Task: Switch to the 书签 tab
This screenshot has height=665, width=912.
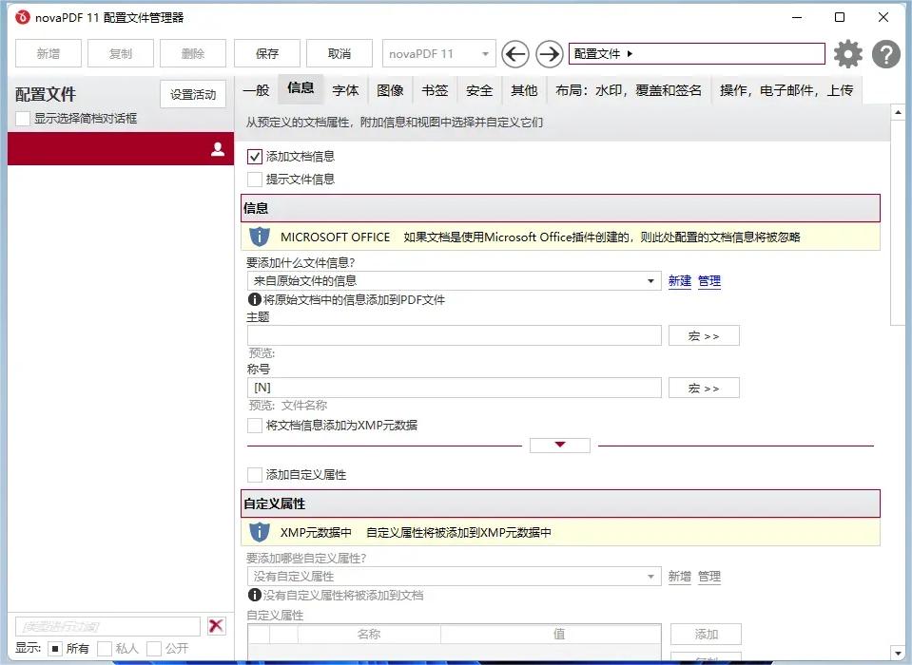Action: 435,90
